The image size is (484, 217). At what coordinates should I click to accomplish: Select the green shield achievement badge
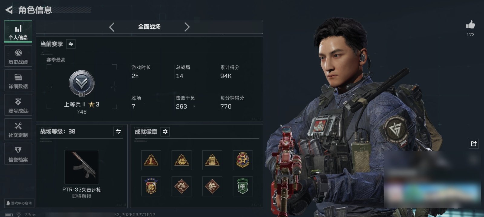tap(243, 186)
